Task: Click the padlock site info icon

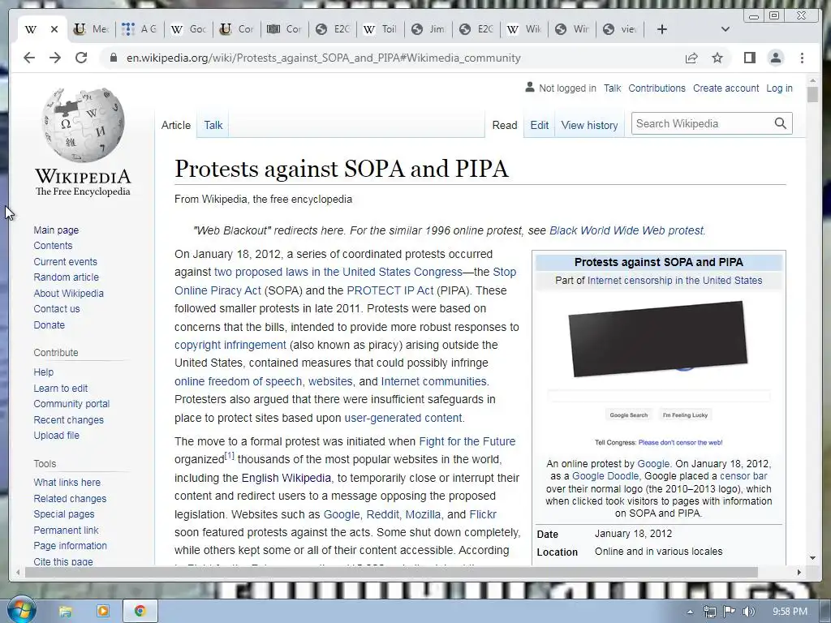Action: [113, 58]
